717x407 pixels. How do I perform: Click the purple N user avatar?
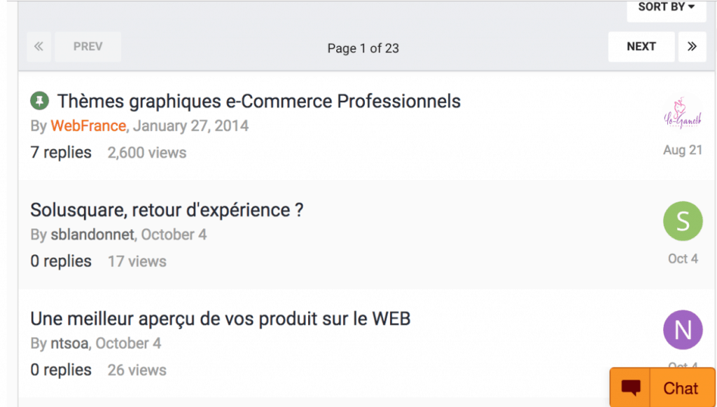pyautogui.click(x=683, y=330)
